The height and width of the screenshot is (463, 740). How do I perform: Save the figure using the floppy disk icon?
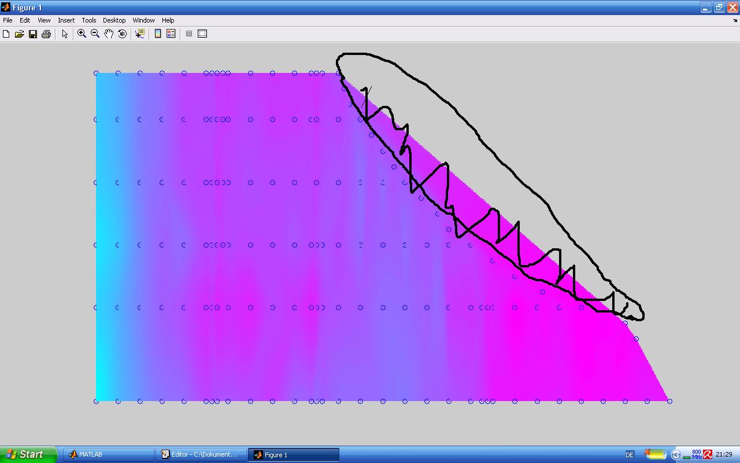[x=33, y=34]
